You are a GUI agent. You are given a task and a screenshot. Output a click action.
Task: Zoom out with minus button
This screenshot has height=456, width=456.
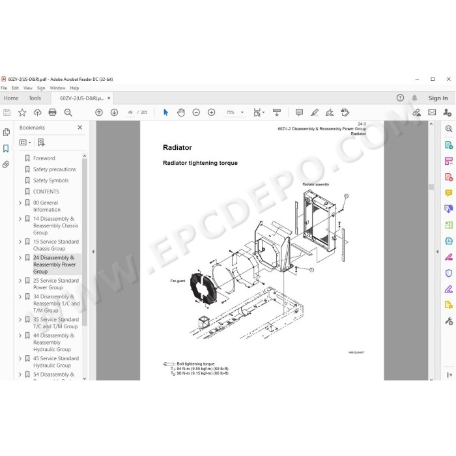point(196,113)
